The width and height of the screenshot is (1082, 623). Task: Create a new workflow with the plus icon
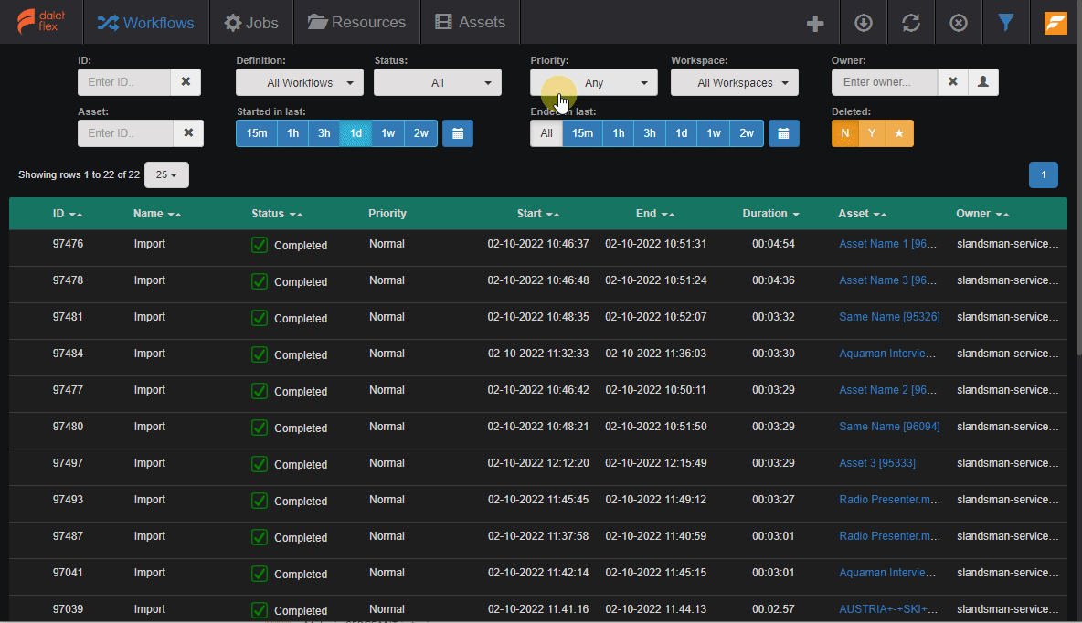tap(815, 22)
